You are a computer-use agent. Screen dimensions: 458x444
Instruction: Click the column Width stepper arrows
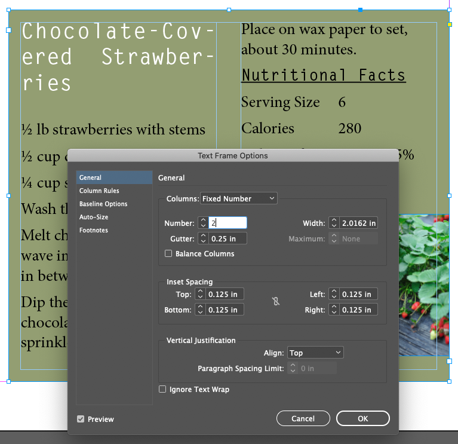coord(334,223)
